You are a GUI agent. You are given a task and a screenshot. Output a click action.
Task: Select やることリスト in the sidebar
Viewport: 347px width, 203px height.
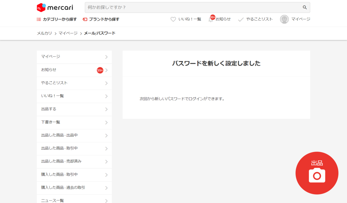click(74, 83)
